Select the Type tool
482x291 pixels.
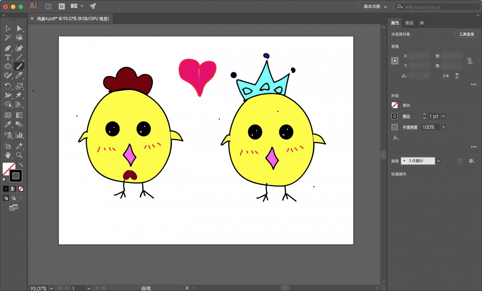(x=8, y=57)
